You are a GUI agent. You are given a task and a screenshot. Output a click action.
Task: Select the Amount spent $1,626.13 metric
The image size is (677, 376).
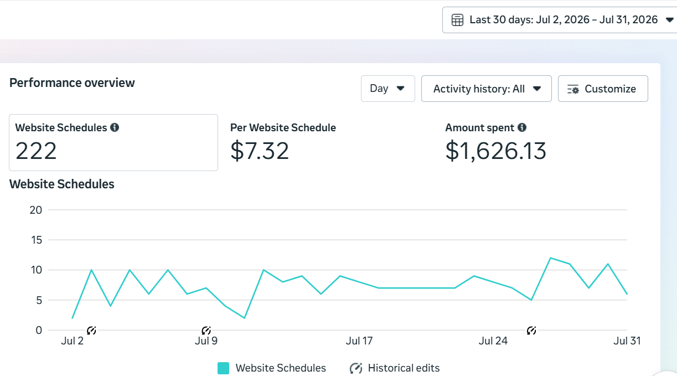[496, 143]
